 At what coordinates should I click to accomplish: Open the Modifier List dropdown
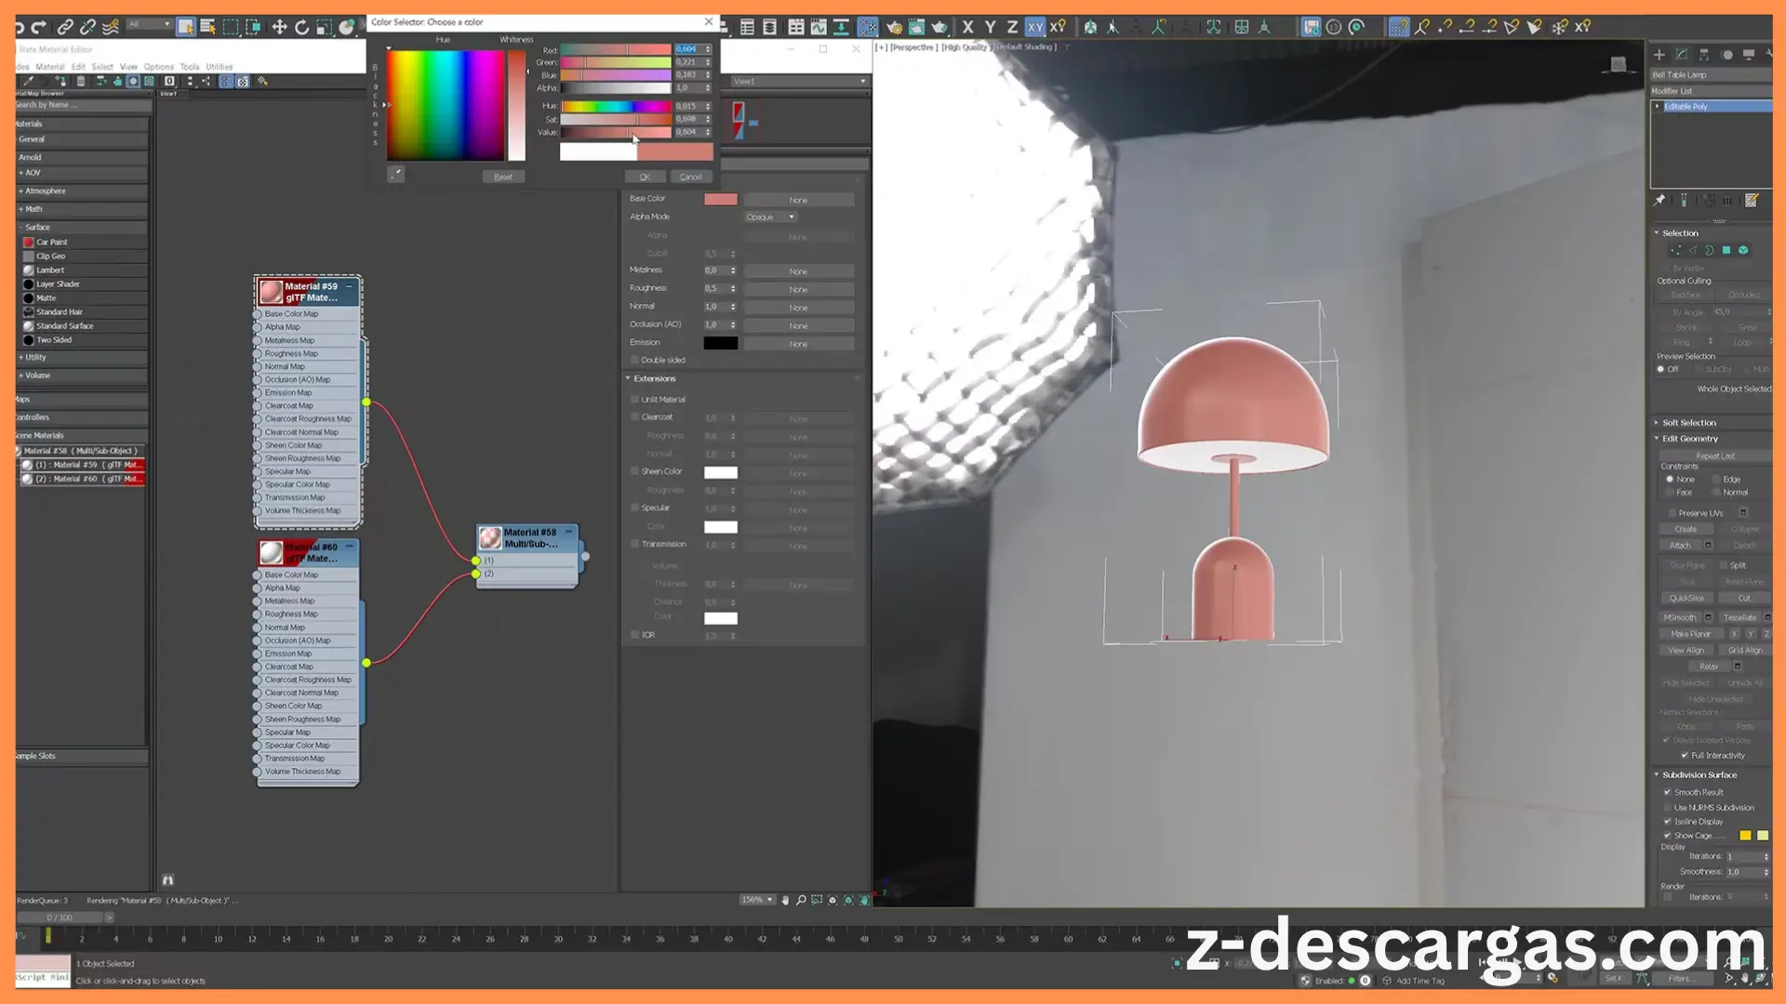pyautogui.click(x=1711, y=91)
